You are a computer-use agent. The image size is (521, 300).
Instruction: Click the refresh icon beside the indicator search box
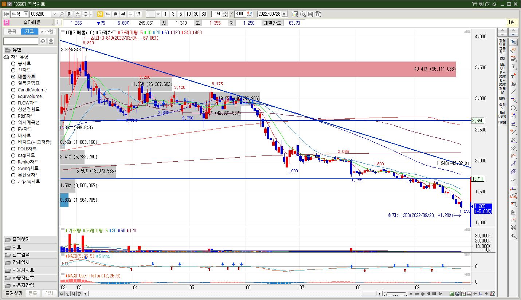point(43,41)
